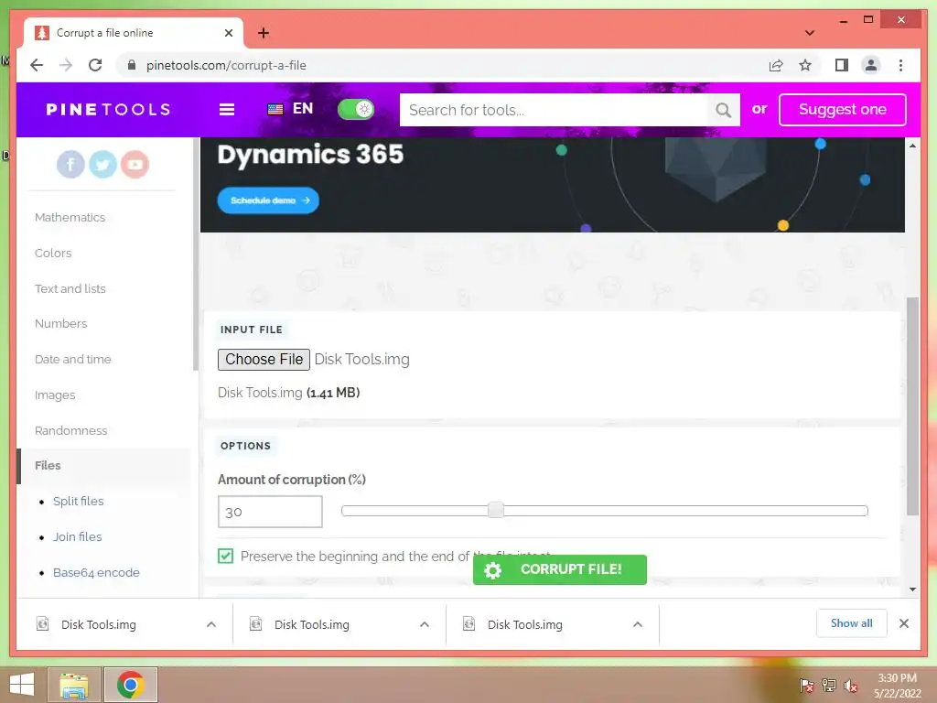Click Schedule demo in the ad banner
The image size is (937, 703).
[268, 200]
